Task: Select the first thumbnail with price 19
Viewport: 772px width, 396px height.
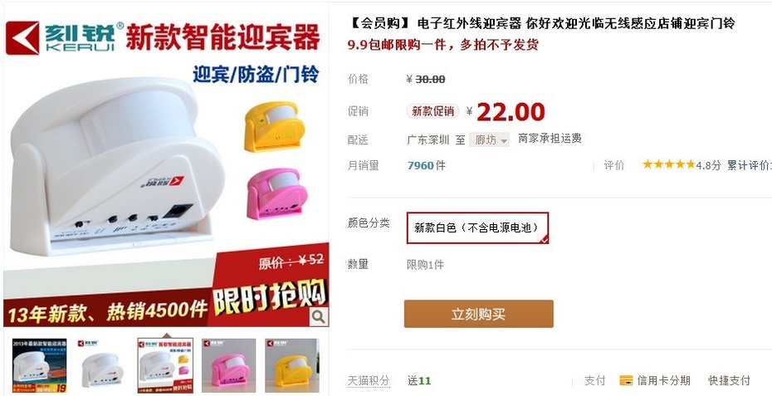Action: 39,365
